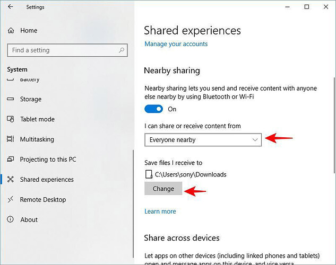Click the Home house icon
The width and height of the screenshot is (336, 265).
click(x=11, y=31)
